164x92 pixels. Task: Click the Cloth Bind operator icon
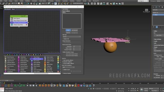(19, 57)
